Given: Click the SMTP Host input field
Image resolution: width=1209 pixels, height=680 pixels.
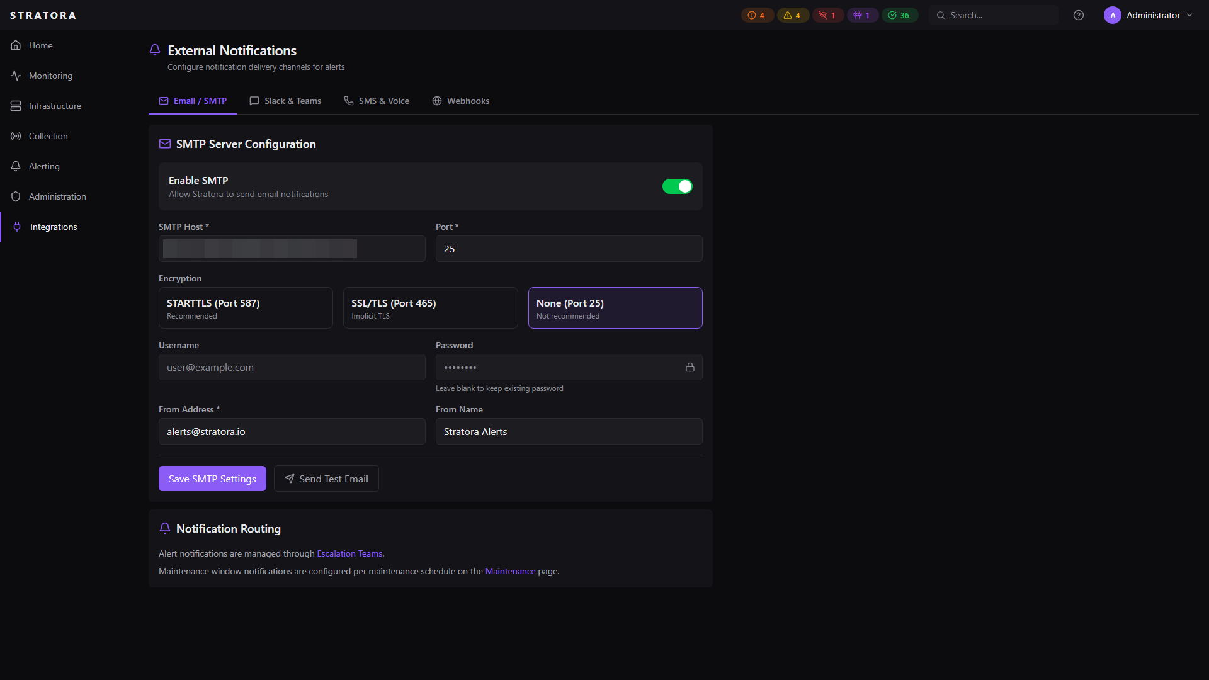Looking at the screenshot, I should pyautogui.click(x=292, y=249).
